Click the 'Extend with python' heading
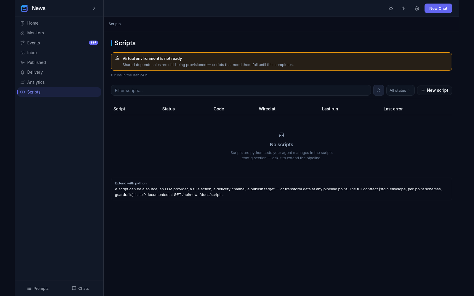 131,183
